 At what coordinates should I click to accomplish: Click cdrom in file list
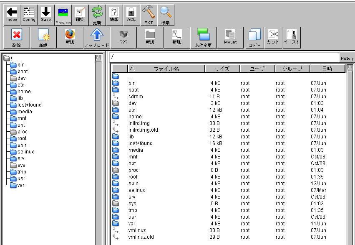click(x=136, y=97)
